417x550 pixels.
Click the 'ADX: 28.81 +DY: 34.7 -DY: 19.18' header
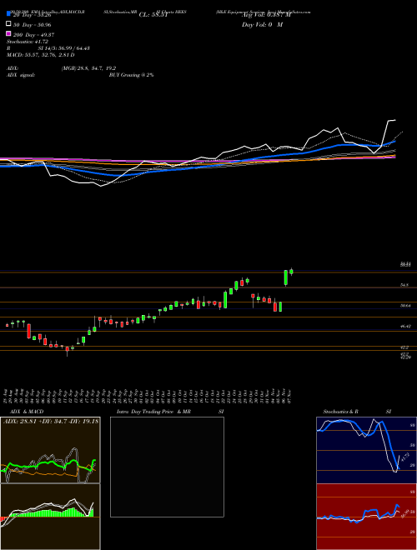[x=51, y=422]
